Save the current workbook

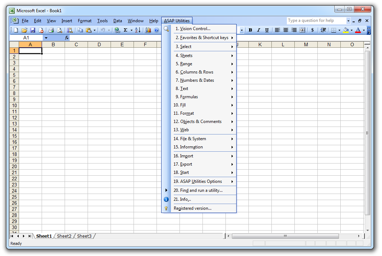point(33,30)
